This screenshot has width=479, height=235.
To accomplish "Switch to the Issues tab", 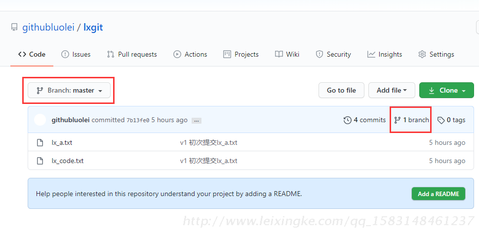I will tap(76, 55).
